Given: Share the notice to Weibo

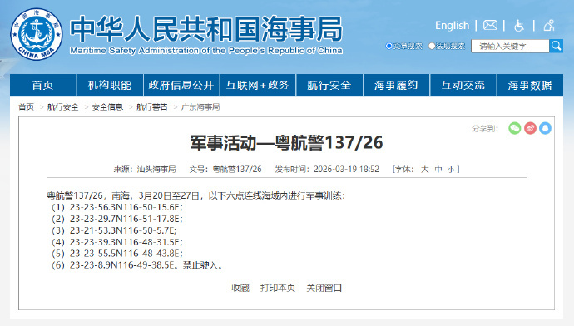Looking at the screenshot, I should pyautogui.click(x=530, y=128).
